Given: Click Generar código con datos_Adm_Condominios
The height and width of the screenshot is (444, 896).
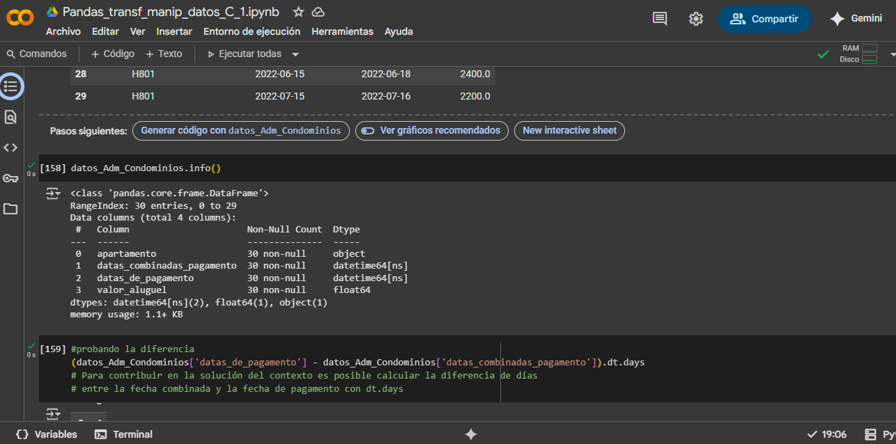Looking at the screenshot, I should [241, 131].
